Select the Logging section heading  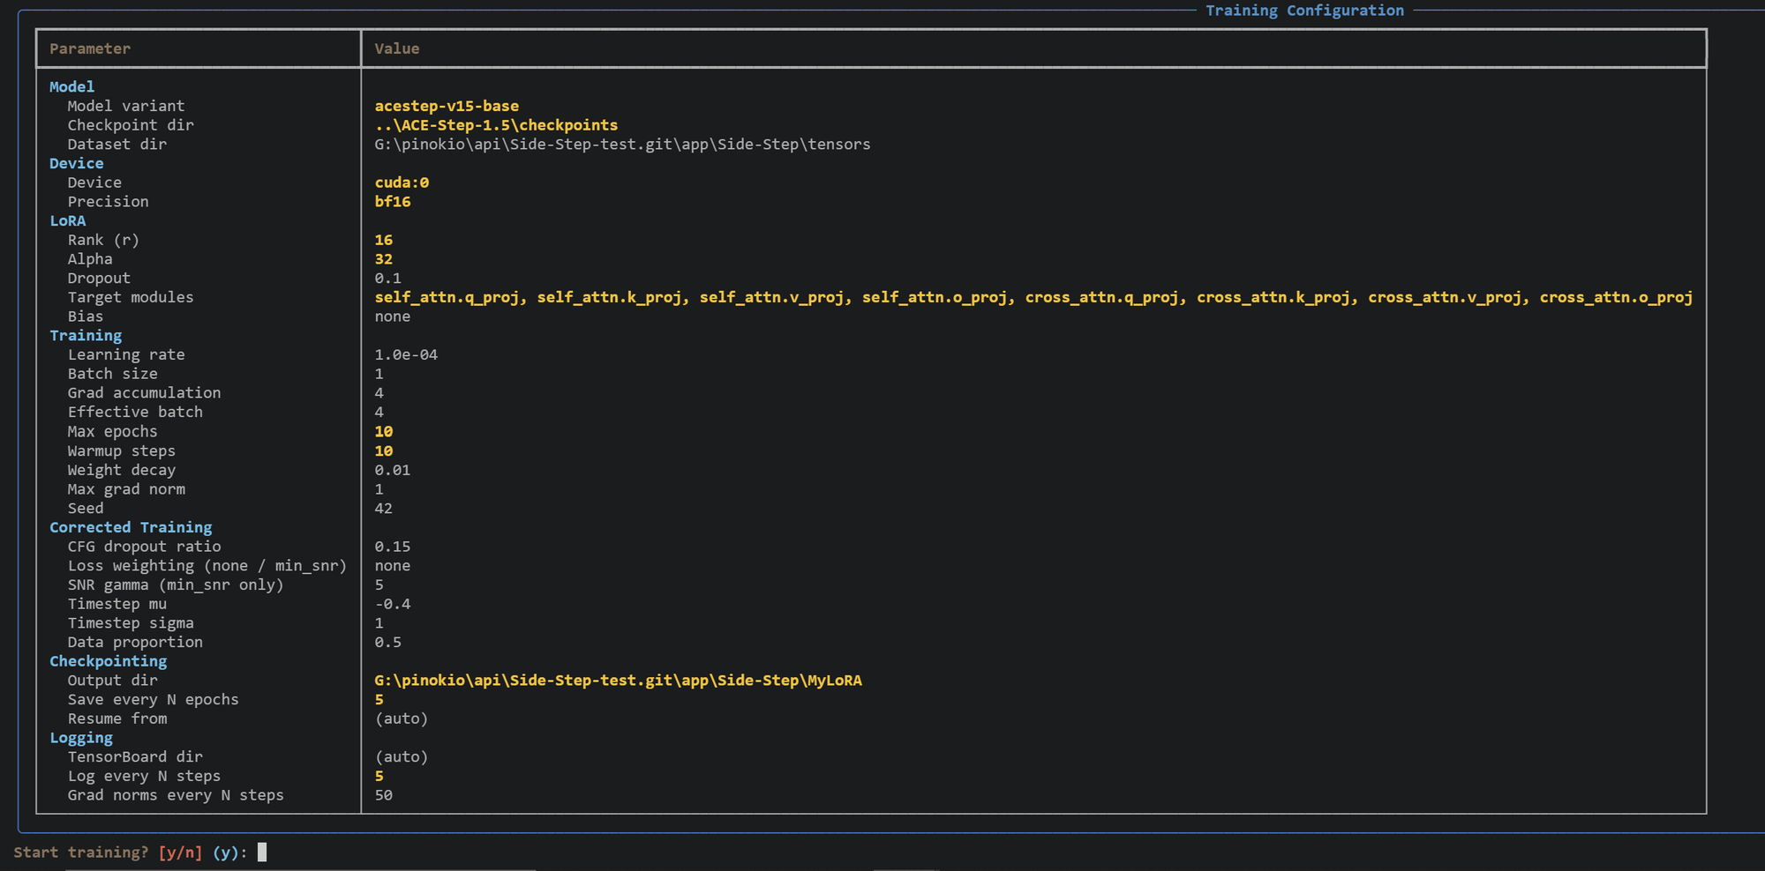(x=81, y=738)
